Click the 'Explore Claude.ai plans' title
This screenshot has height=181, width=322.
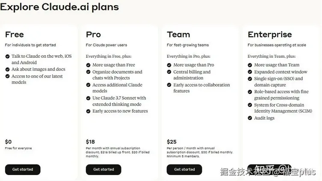(59, 7)
